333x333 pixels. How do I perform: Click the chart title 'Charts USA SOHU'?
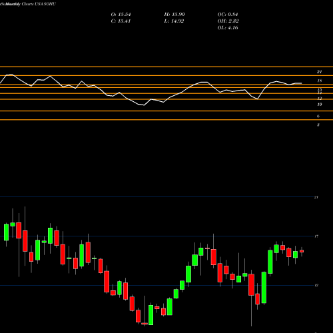point(39,4)
